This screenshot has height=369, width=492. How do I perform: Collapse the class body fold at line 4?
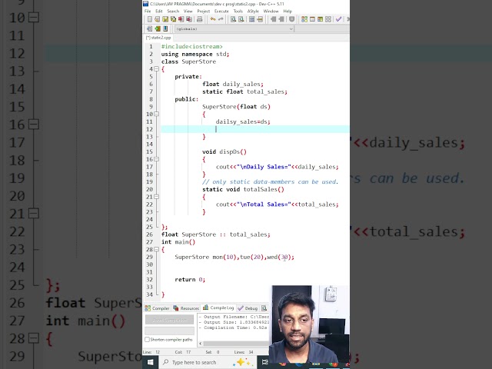157,69
